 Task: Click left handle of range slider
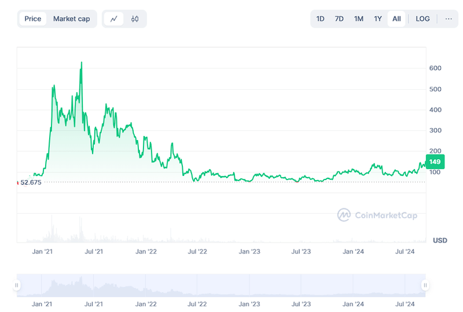[x=17, y=285]
